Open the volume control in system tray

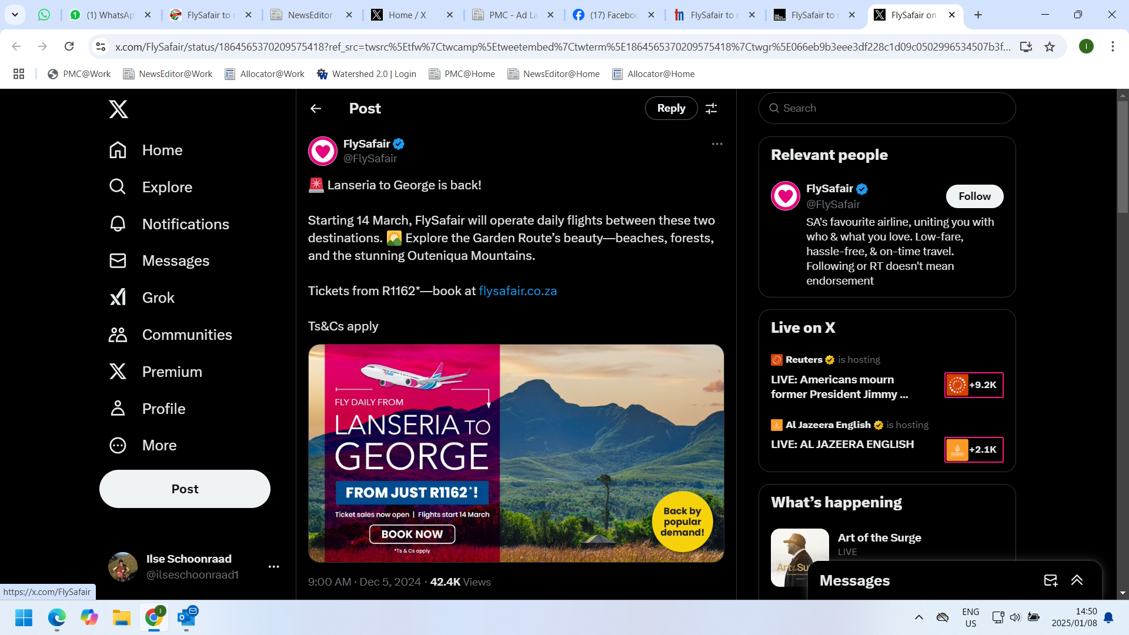(1015, 617)
